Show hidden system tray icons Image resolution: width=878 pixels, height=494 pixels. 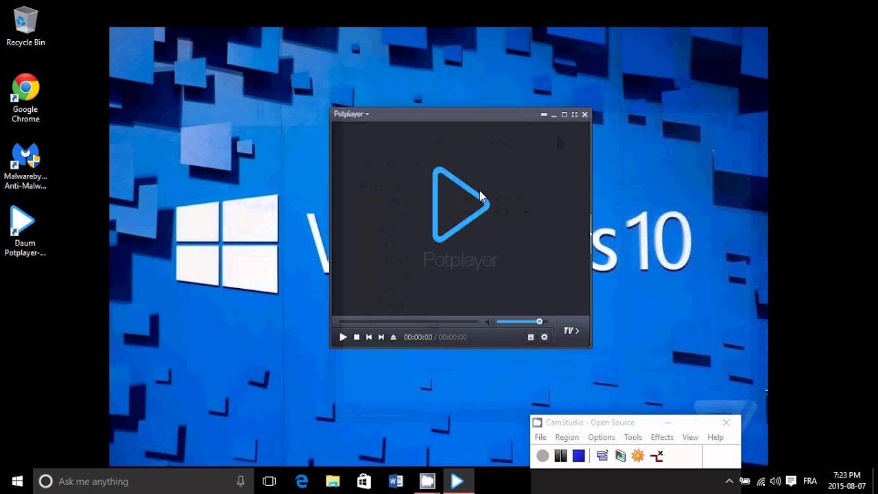(728, 481)
